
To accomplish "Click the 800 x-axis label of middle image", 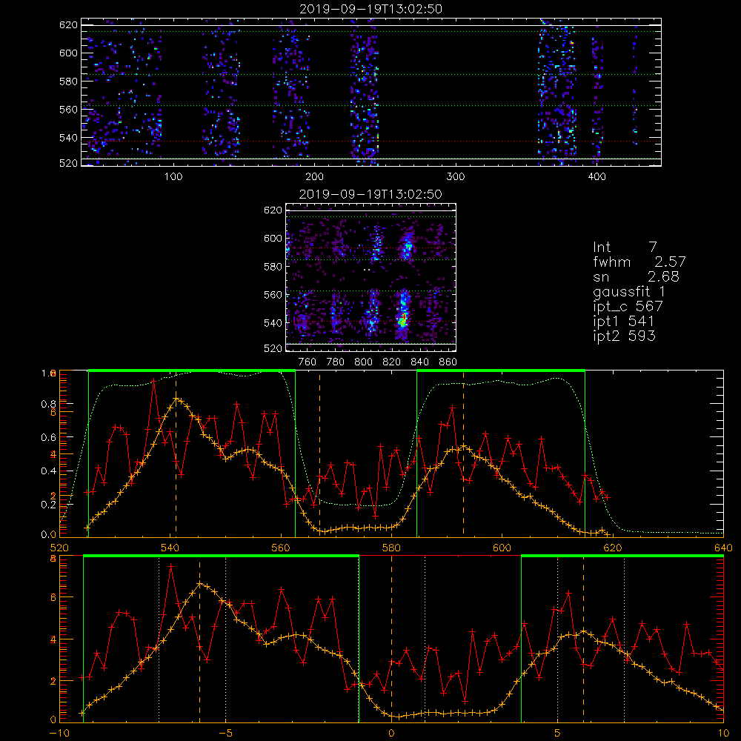I will point(363,362).
